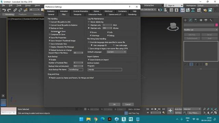The width and height of the screenshot is (219, 123).
Task: Toggle the Zoom Extents on Import checkbox
Action: click(89, 60)
